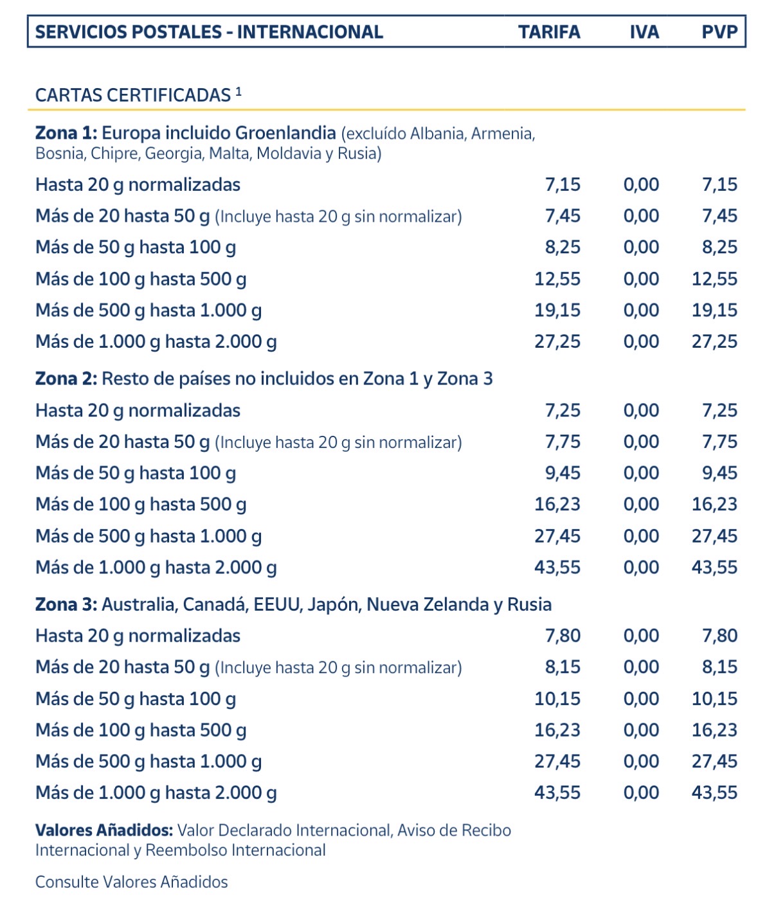
Task: Click the Zona 2 heading label
Action: pos(66,379)
